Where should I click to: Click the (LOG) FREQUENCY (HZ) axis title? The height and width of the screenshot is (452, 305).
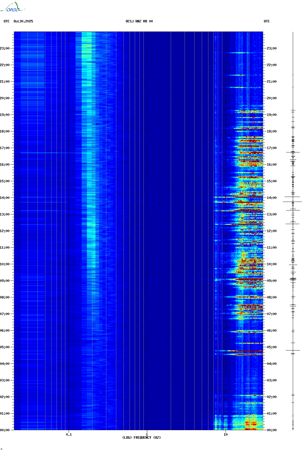click(141, 438)
